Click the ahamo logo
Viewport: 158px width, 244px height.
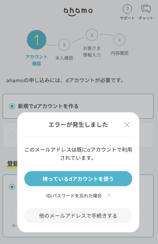(78, 12)
